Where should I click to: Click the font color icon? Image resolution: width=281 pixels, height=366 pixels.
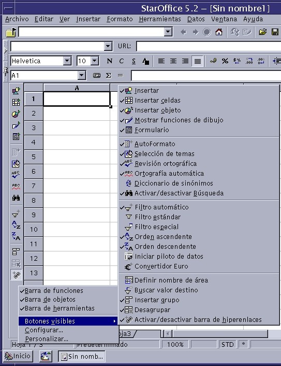point(145,61)
